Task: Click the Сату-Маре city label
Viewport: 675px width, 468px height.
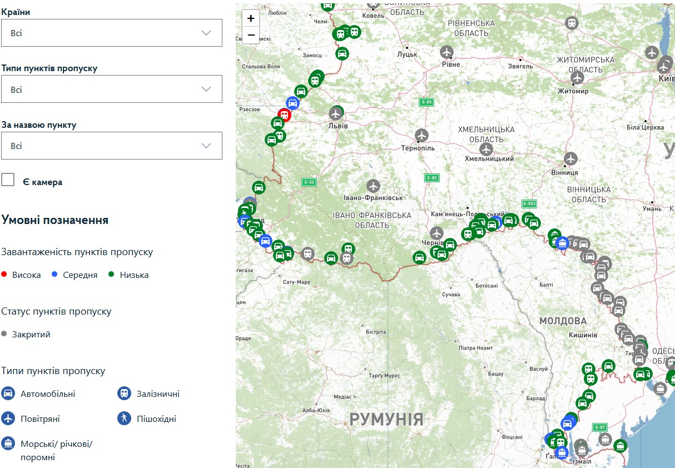Action: click(x=296, y=282)
